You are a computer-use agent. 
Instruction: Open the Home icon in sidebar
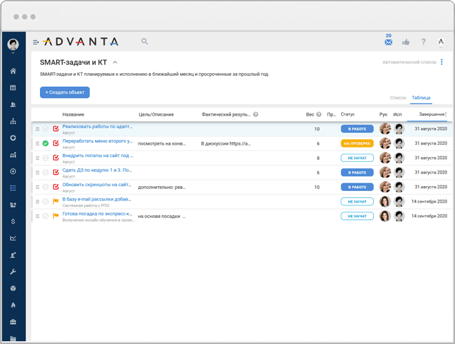(13, 71)
